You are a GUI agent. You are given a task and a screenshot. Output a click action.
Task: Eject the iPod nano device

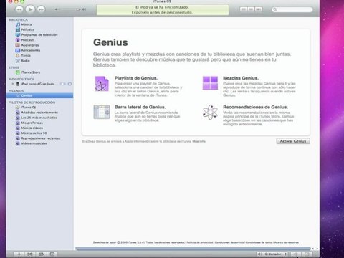pyautogui.click(x=70, y=84)
